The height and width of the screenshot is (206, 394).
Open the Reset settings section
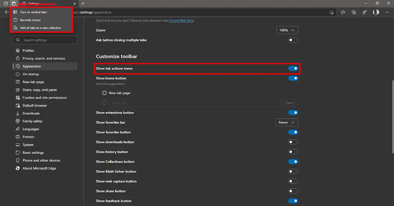click(x=32, y=152)
